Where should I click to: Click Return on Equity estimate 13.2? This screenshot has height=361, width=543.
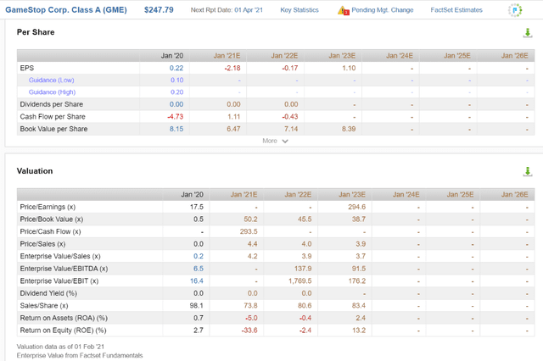359,330
